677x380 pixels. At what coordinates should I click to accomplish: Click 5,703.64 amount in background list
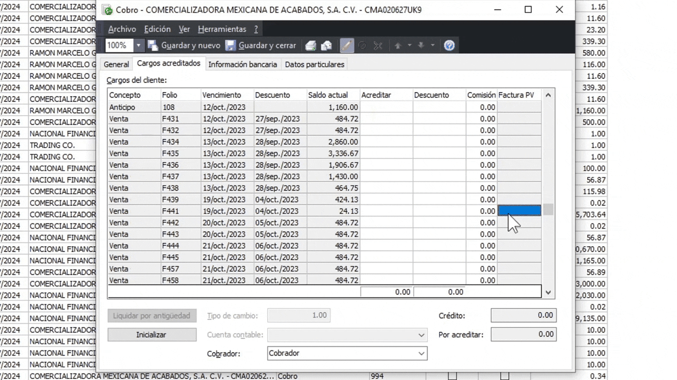591,214
